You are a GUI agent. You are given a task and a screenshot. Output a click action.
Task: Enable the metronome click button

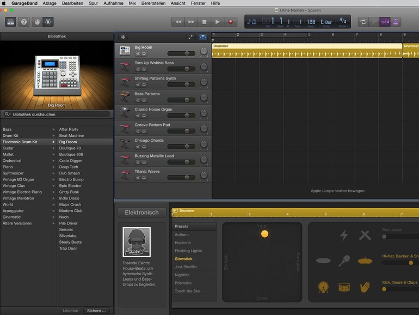pos(396,22)
